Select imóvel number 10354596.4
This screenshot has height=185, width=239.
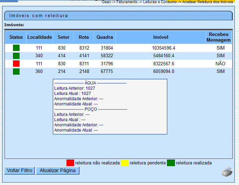point(163,48)
